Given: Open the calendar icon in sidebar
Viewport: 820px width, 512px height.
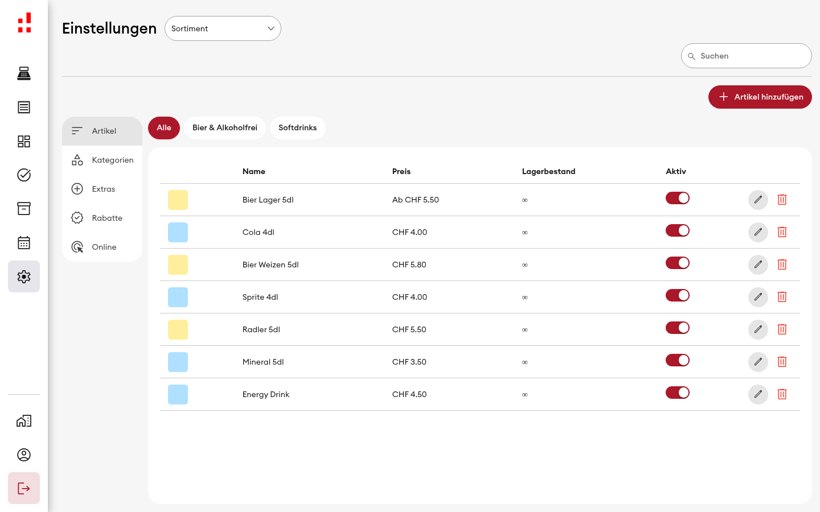Looking at the screenshot, I should click(x=24, y=243).
